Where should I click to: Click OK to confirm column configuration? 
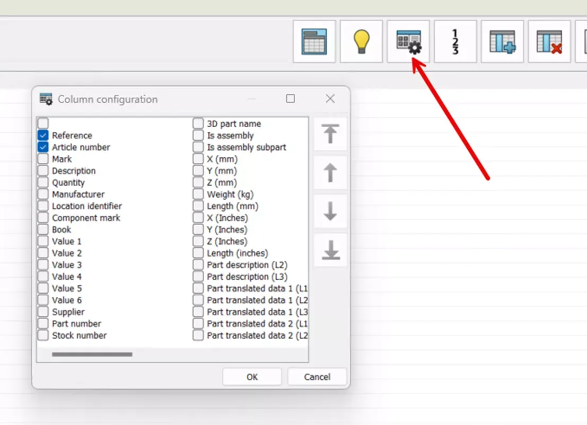pos(252,377)
